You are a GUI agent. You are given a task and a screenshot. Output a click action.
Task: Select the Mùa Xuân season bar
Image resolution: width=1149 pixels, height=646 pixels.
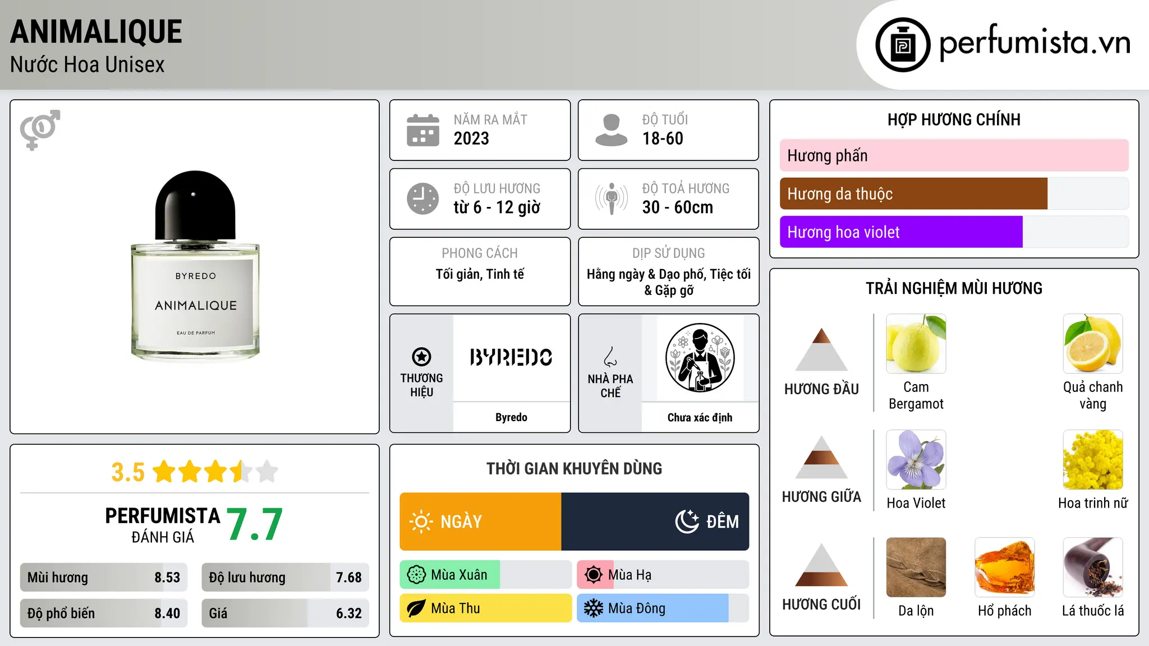[x=486, y=575]
